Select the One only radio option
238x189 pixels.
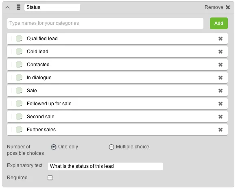click(x=54, y=147)
